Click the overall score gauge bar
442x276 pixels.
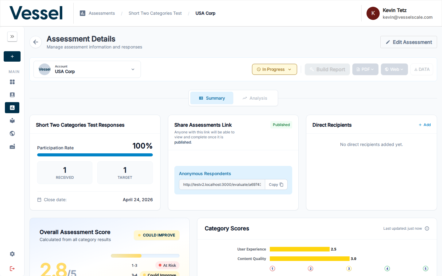(x=145, y=256)
